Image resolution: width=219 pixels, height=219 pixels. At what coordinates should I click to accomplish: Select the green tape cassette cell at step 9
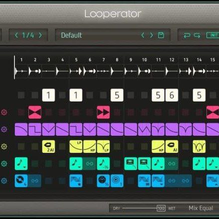pos(131,163)
